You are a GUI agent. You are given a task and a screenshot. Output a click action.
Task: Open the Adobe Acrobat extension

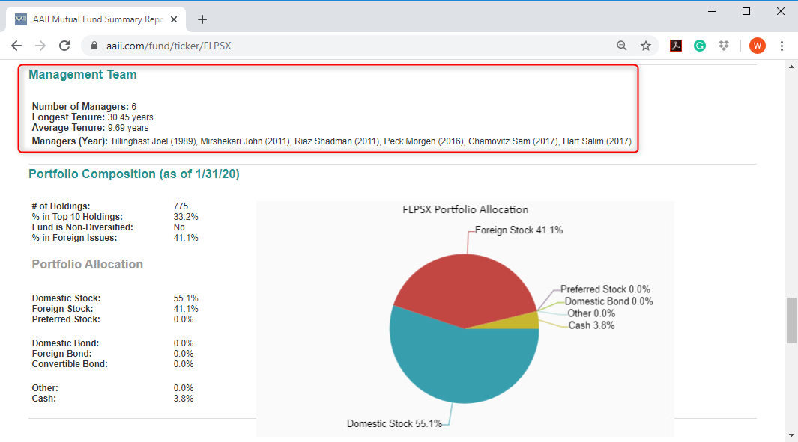coord(675,46)
